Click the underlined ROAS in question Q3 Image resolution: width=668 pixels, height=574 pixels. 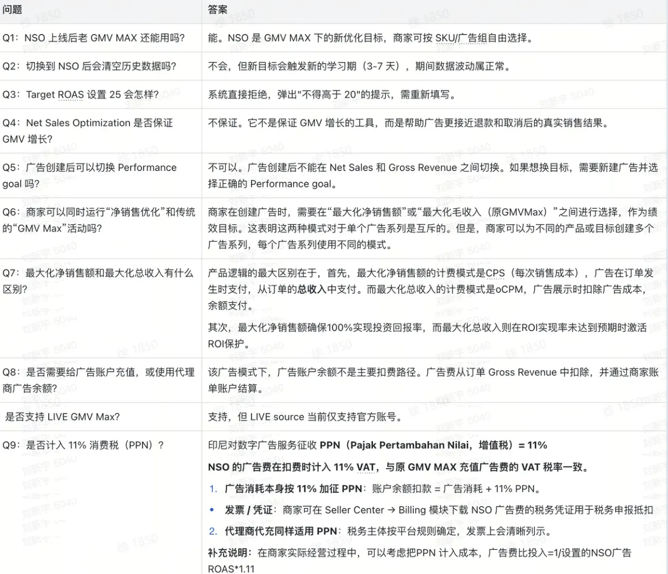71,94
